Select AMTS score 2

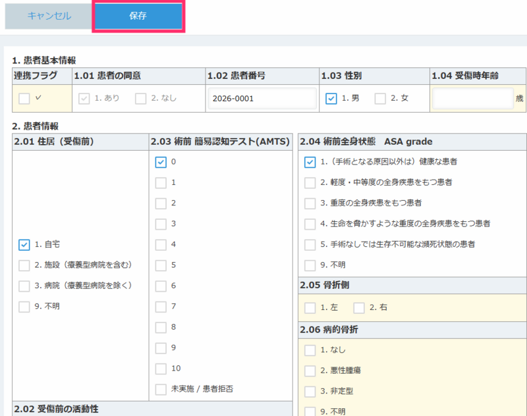(x=161, y=203)
